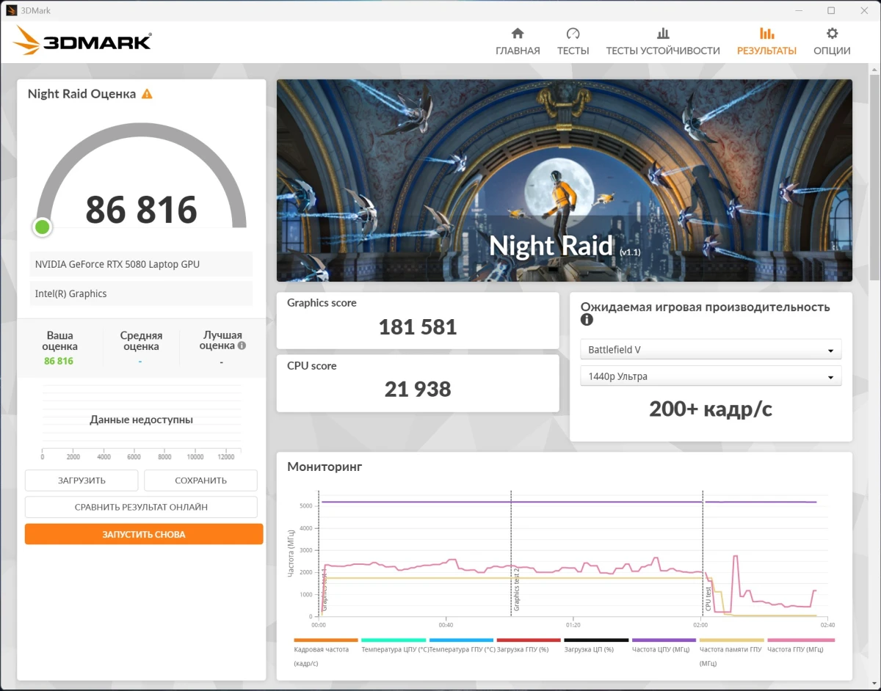Toggle Температура ГПУ legend swatch
The width and height of the screenshot is (881, 691).
pos(461,640)
